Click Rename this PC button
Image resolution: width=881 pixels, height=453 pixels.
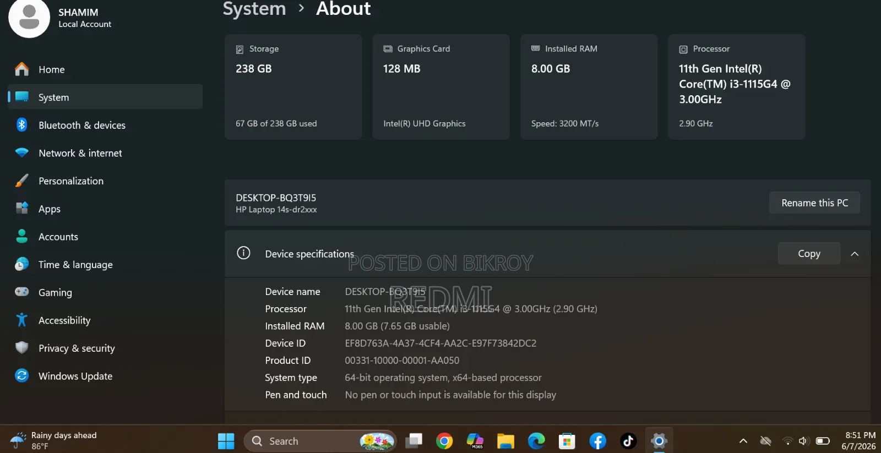(x=814, y=203)
